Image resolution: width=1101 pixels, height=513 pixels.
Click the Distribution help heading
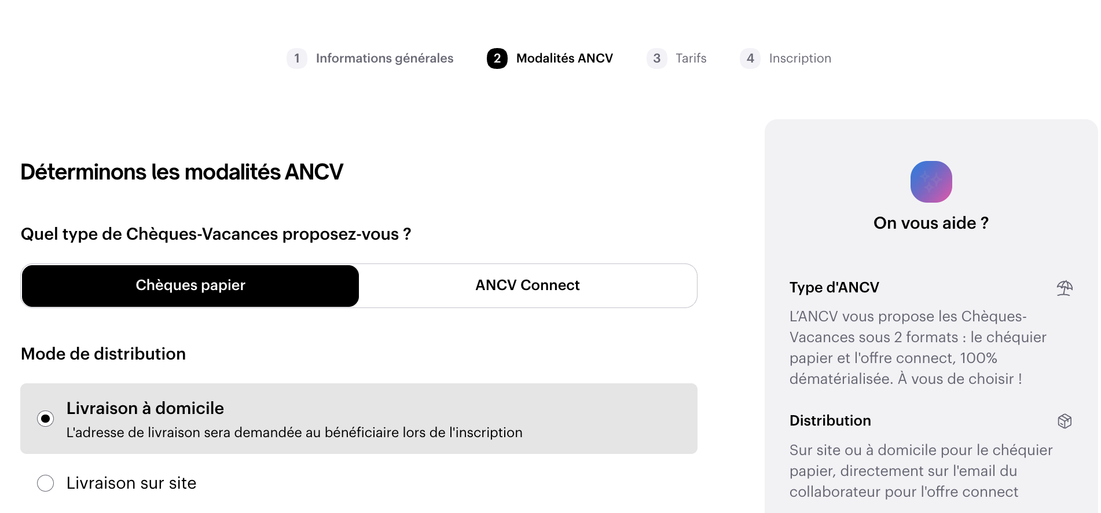830,421
